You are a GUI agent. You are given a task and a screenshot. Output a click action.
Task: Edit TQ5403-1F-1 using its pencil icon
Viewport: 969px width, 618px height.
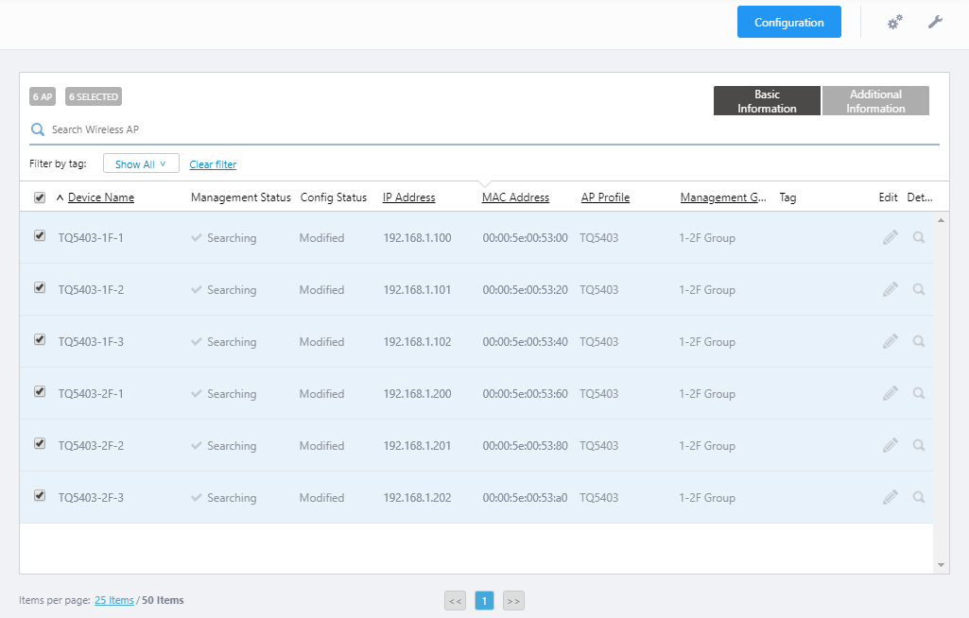coord(890,237)
